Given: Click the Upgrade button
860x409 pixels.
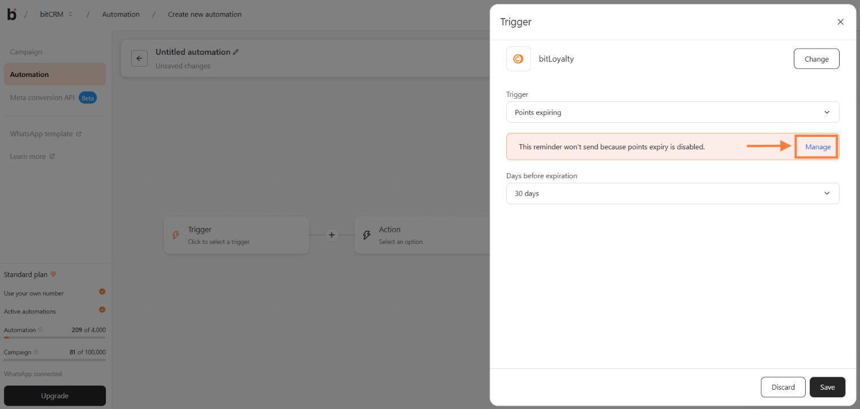Looking at the screenshot, I should tap(55, 396).
